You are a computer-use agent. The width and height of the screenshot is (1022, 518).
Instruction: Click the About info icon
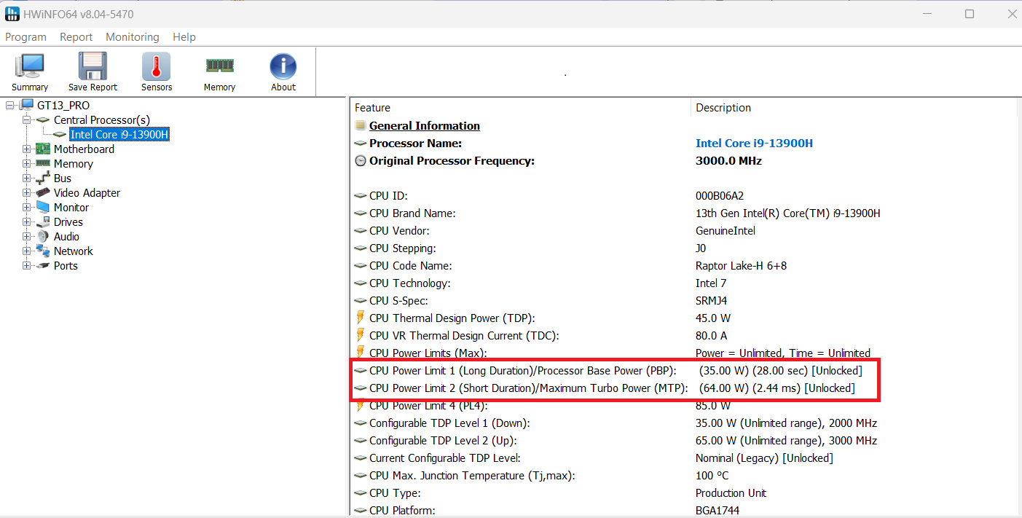pyautogui.click(x=283, y=66)
